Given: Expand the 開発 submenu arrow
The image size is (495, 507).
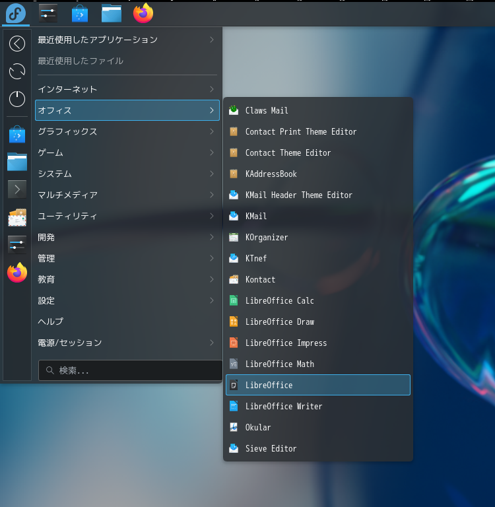Looking at the screenshot, I should point(212,237).
